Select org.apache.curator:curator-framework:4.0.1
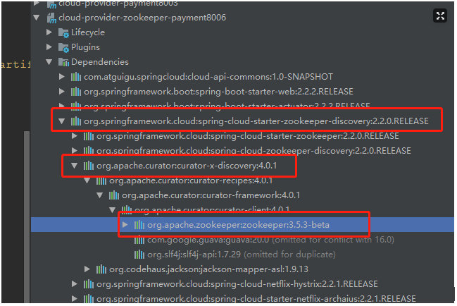The height and width of the screenshot is (306, 457). pos(211,195)
